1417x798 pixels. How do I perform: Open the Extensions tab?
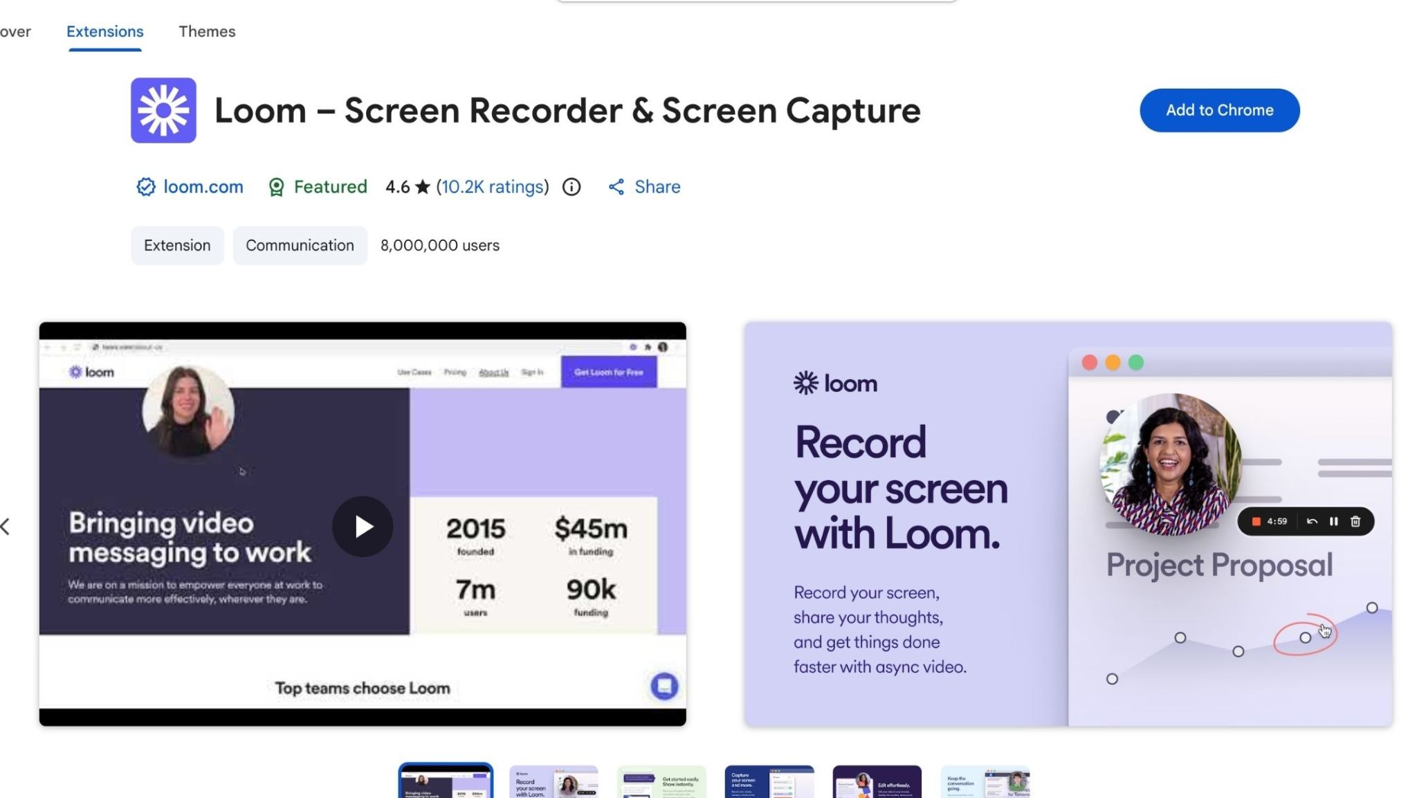pos(105,32)
